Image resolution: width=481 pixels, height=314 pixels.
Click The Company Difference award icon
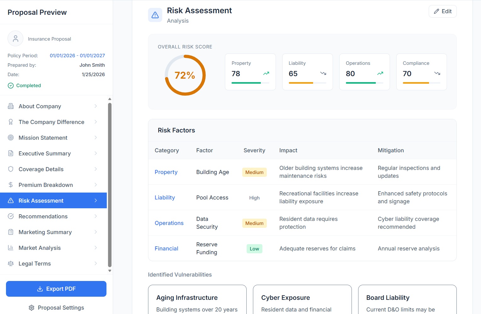pyautogui.click(x=11, y=122)
